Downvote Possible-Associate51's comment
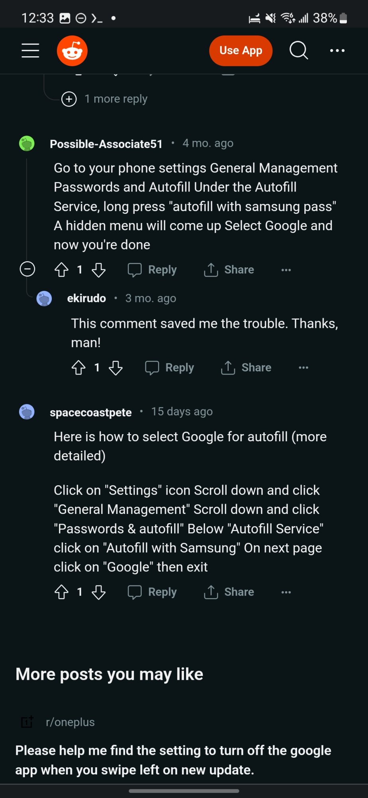Image resolution: width=368 pixels, height=798 pixels. coord(98,270)
